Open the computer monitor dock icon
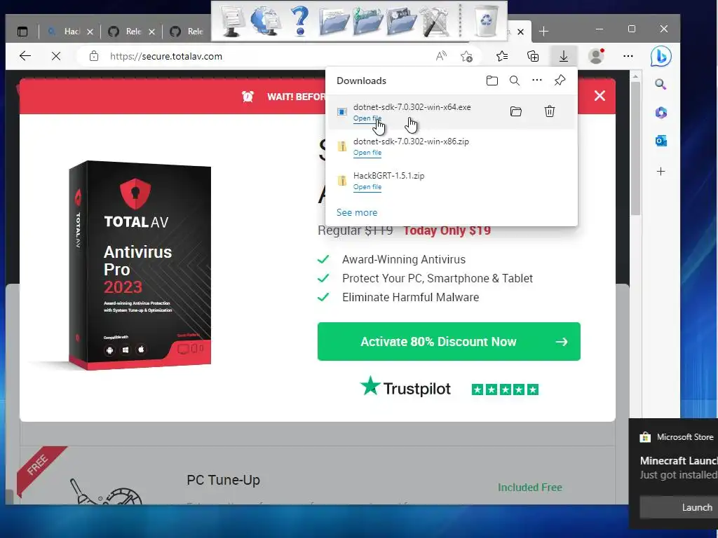This screenshot has height=538, width=718. pos(233,20)
